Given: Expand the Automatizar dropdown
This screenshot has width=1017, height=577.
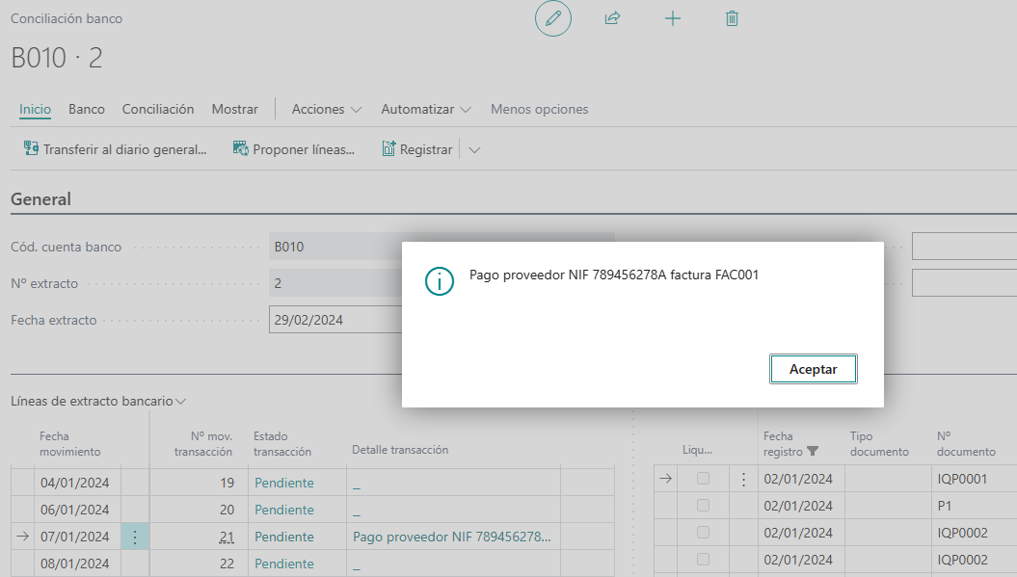Looking at the screenshot, I should [x=426, y=109].
